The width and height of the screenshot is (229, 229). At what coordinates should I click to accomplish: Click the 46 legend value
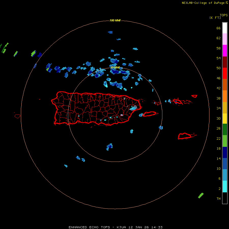tap(219, 78)
